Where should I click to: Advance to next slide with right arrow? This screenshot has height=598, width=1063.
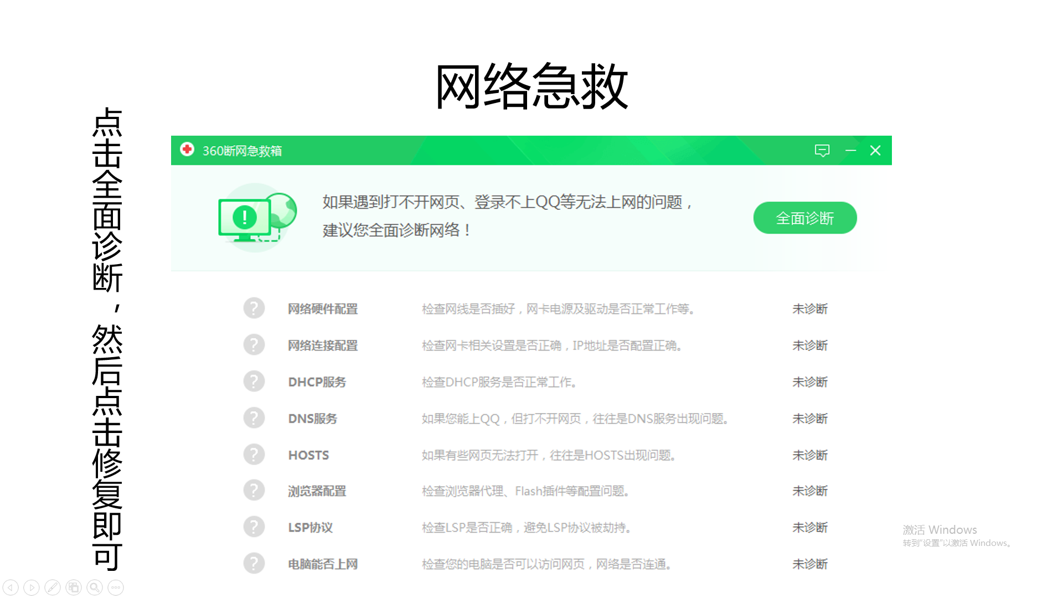click(x=32, y=587)
